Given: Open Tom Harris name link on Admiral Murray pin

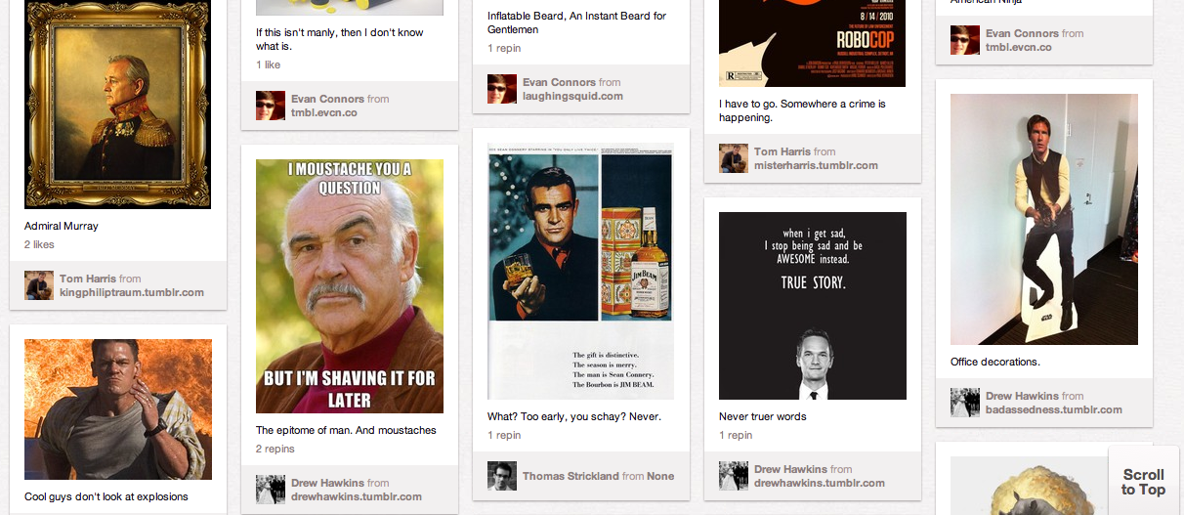Looking at the screenshot, I should click(x=88, y=279).
